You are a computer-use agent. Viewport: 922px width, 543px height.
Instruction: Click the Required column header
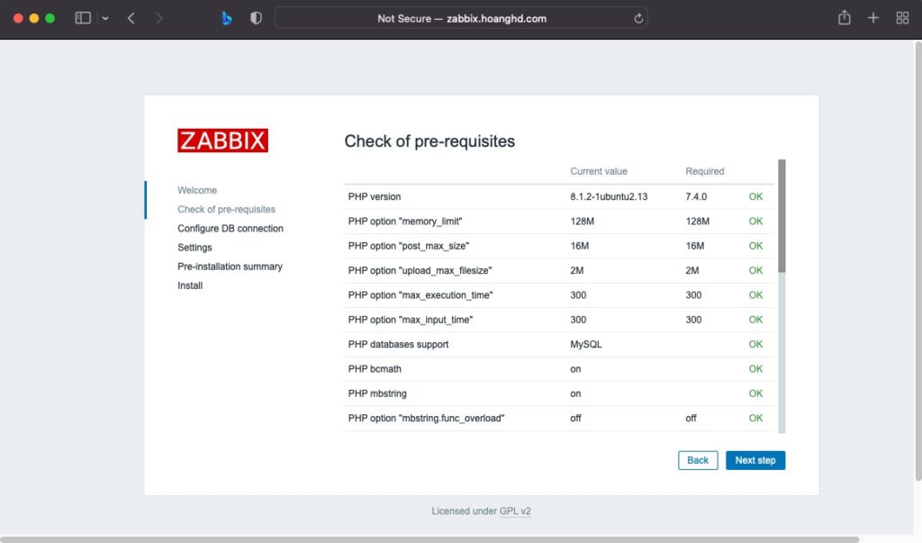click(704, 171)
